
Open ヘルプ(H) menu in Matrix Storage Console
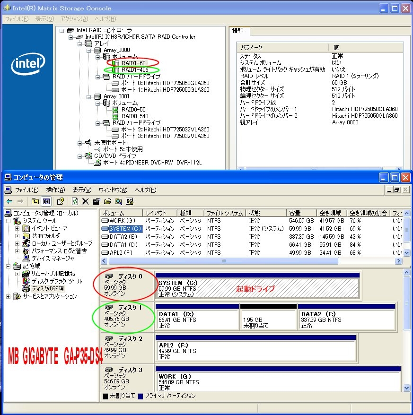105,19
